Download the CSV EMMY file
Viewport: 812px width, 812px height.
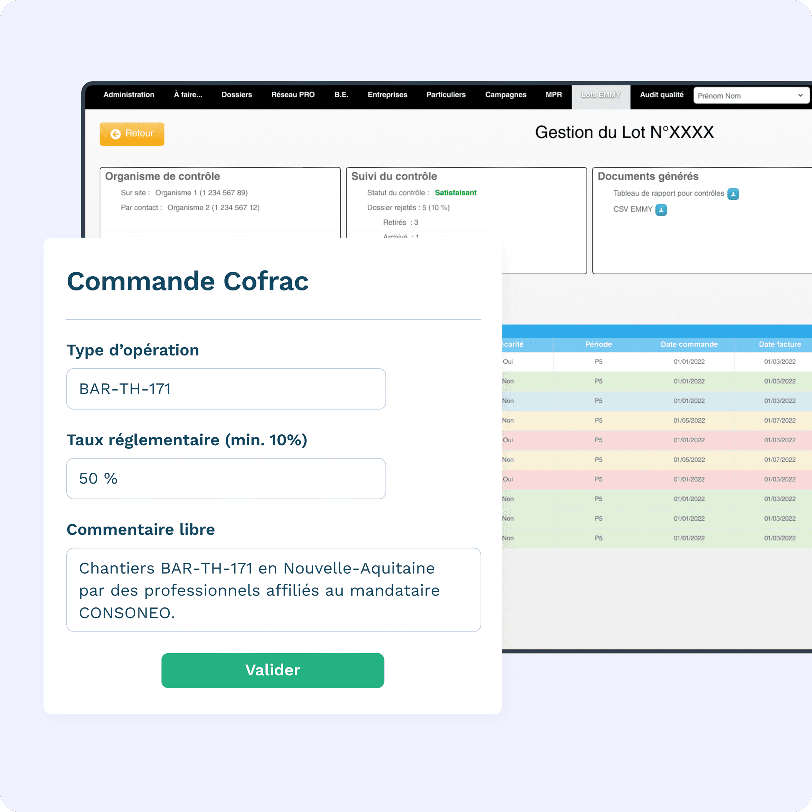(x=661, y=210)
